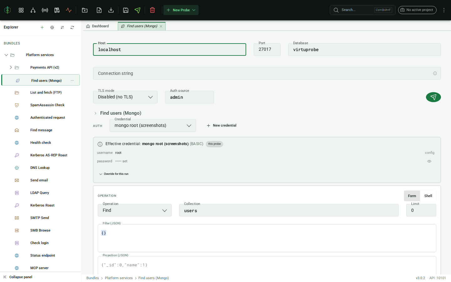451x282 pixels.
Task: Click Platform services in the breadcrumb
Action: tap(119, 278)
